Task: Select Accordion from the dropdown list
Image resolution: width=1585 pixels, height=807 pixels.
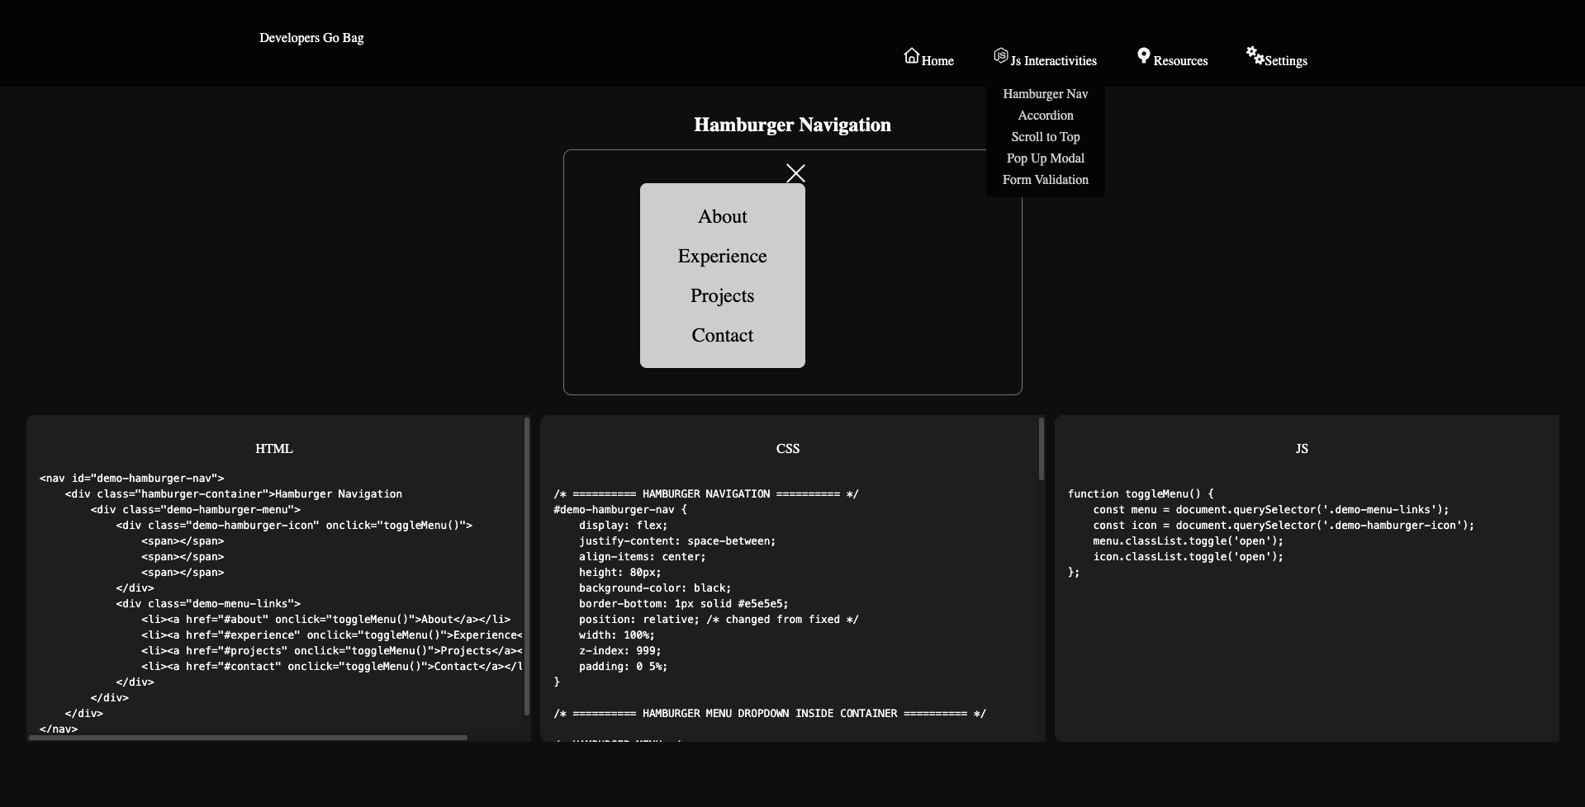Action: 1046,115
